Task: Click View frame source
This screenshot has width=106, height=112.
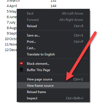Action: click(53, 85)
